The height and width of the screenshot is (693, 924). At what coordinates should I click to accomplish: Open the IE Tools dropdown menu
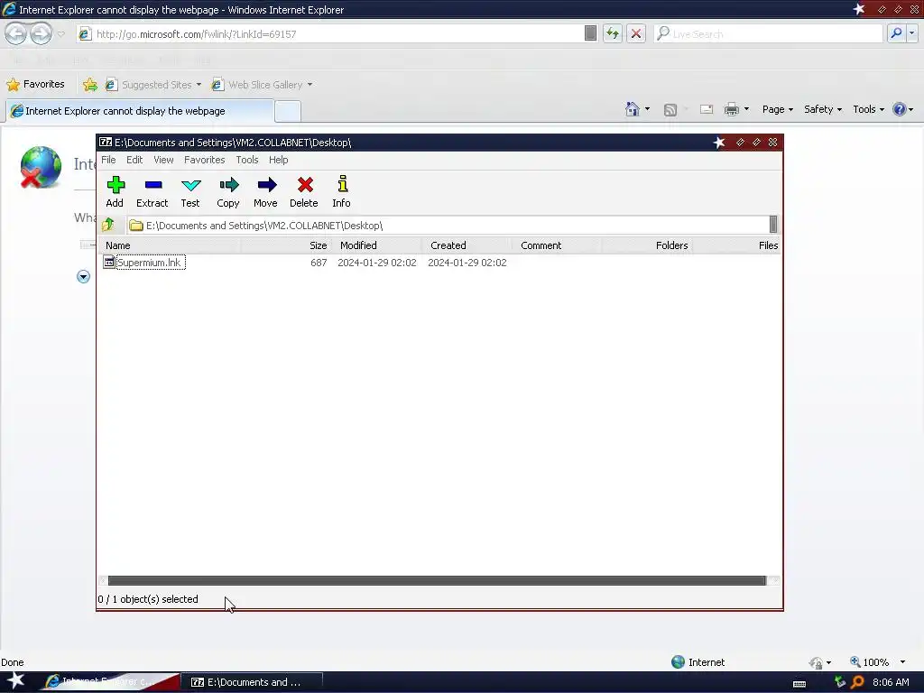coord(868,109)
